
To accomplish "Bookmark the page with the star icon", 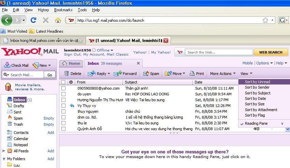I will (265, 20).
